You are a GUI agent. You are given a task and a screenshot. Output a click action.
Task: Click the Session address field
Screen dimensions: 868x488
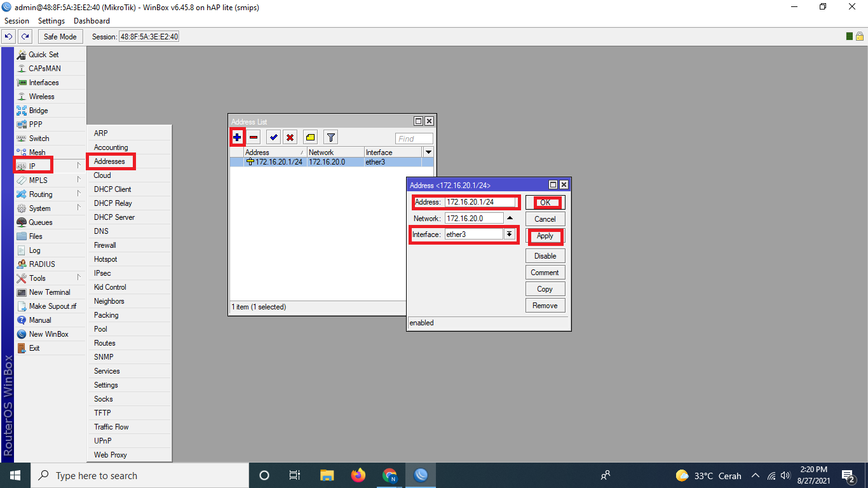(x=149, y=37)
